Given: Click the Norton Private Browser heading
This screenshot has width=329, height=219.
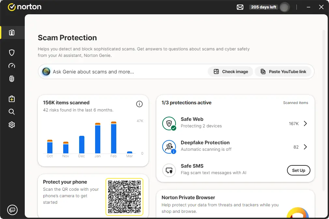Looking at the screenshot, I should click(x=188, y=198).
